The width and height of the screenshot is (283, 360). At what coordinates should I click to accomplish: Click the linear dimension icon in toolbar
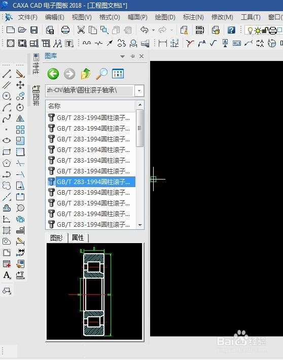pyautogui.click(x=162, y=43)
